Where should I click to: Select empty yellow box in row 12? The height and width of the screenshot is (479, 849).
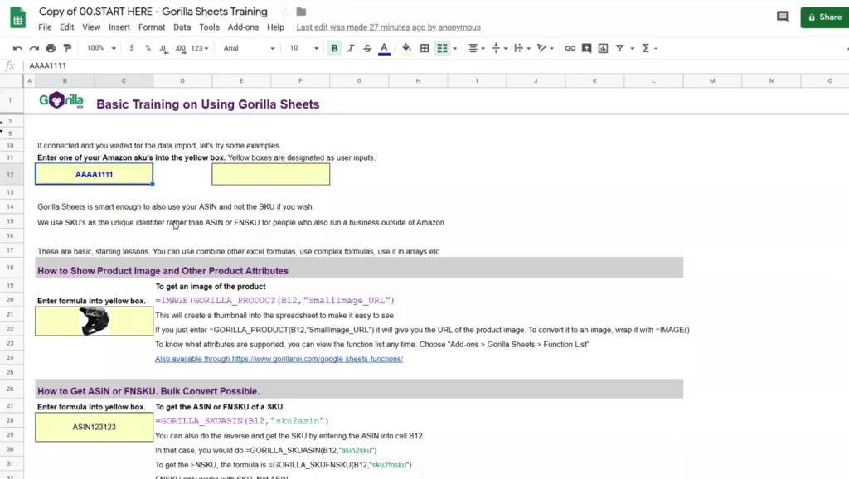tap(271, 174)
